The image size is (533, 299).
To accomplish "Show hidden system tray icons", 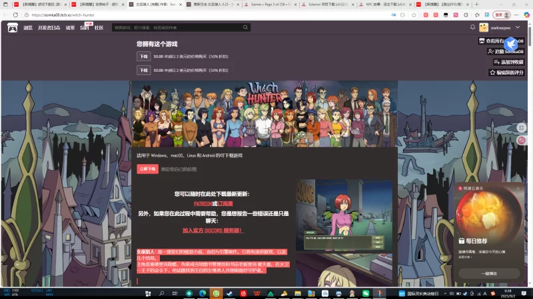I will point(445,294).
